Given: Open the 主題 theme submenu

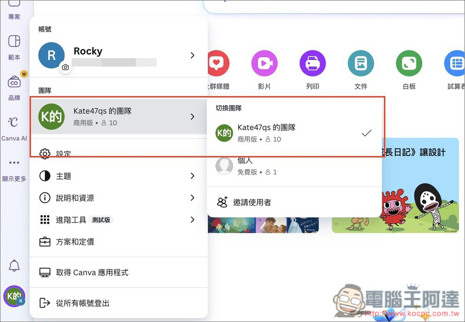Looking at the screenshot, I should coord(119,176).
